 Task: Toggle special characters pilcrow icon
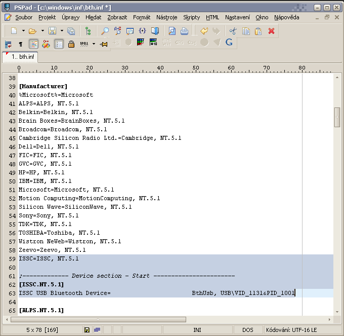click(21, 44)
